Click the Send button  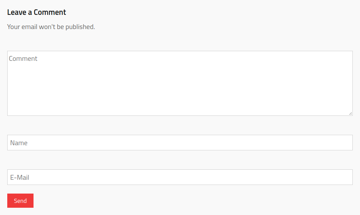pyautogui.click(x=20, y=201)
